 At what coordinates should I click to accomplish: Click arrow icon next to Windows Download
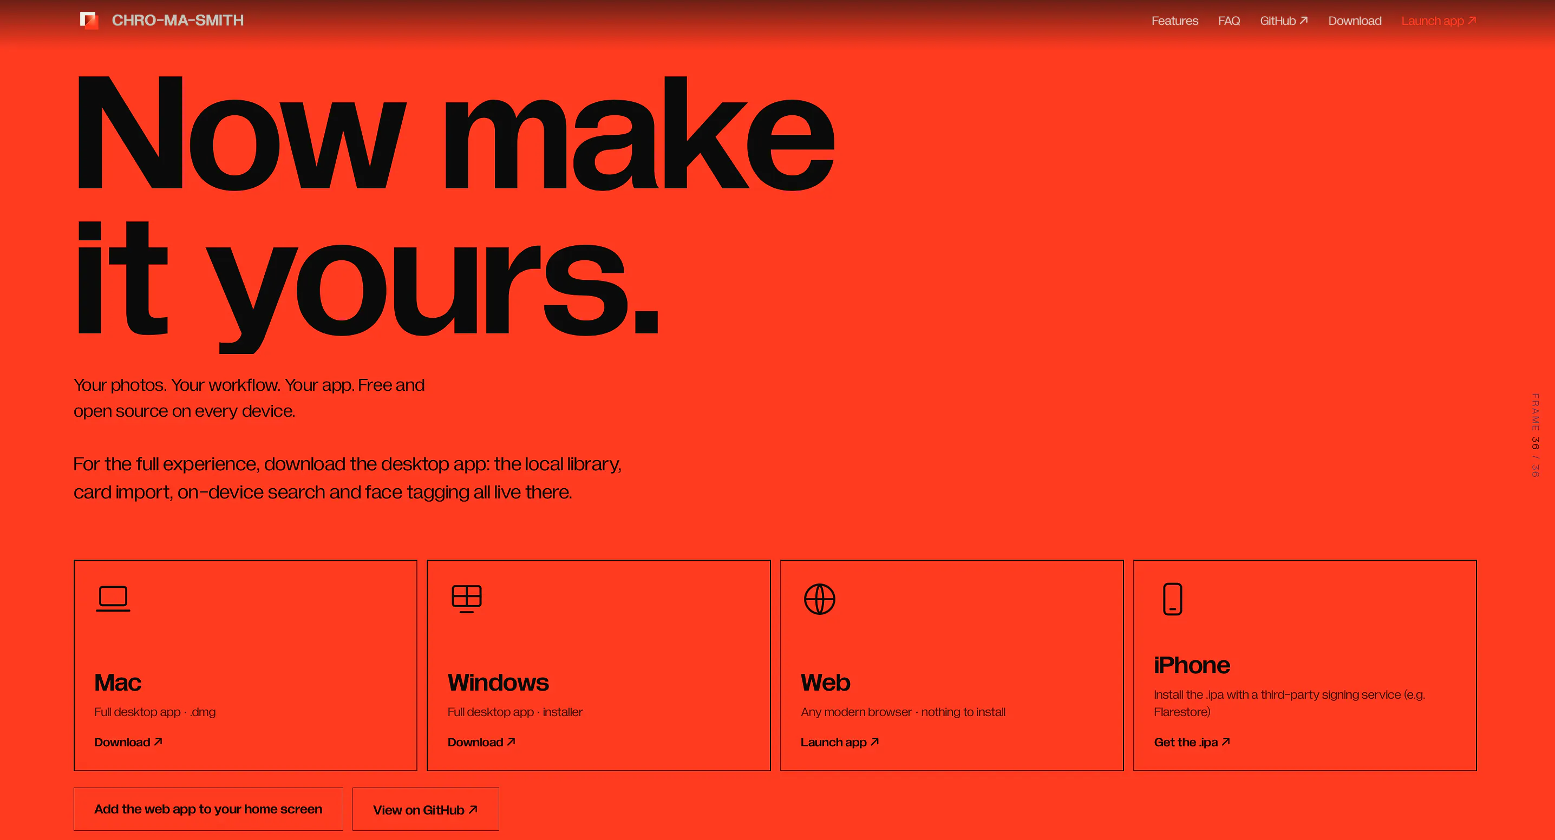pos(511,741)
